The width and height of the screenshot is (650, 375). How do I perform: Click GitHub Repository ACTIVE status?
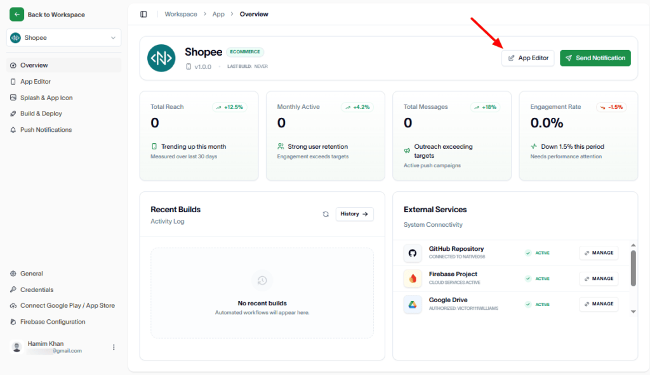point(538,253)
